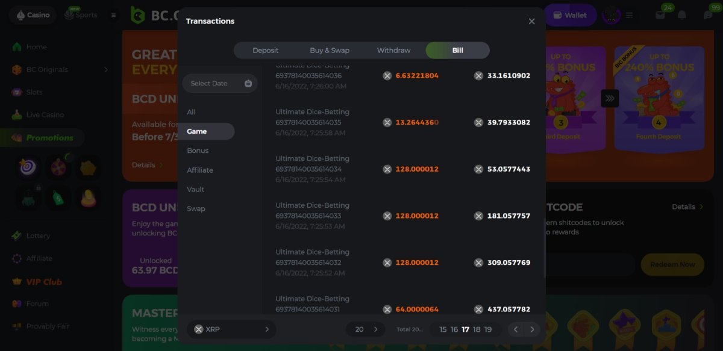Open the calendar icon in Select Date

point(248,84)
